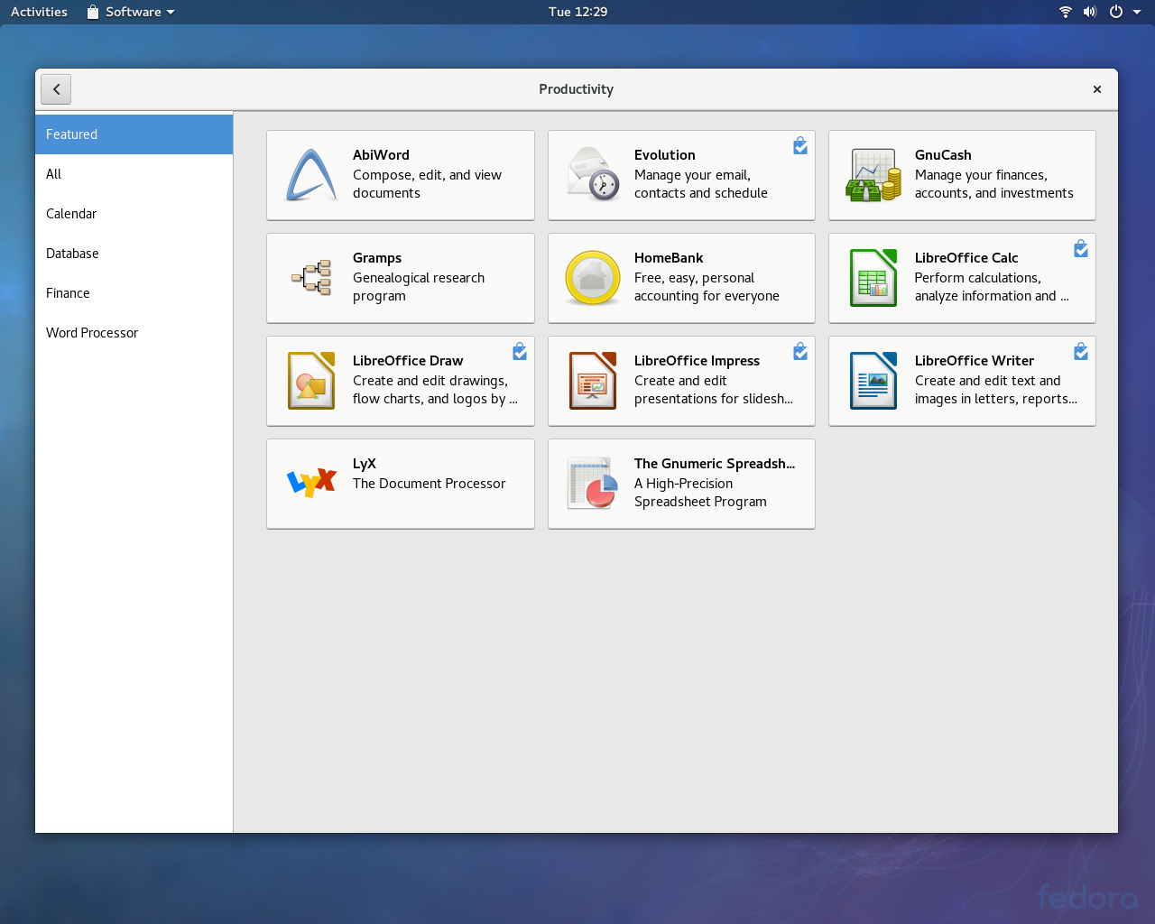Click the LibreOffice Writer document icon
The image size is (1155, 924).
(873, 381)
